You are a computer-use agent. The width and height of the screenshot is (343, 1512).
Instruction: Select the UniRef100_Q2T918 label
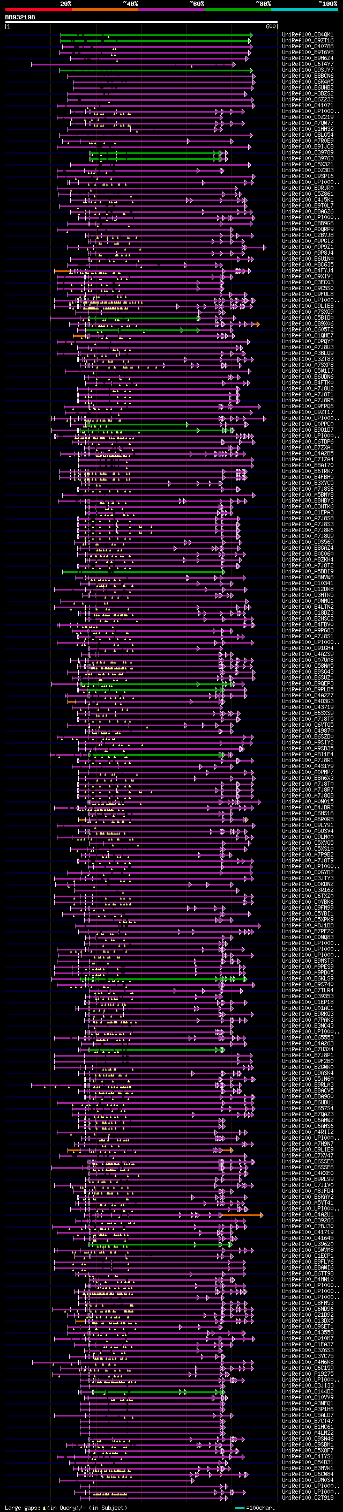point(308,1498)
